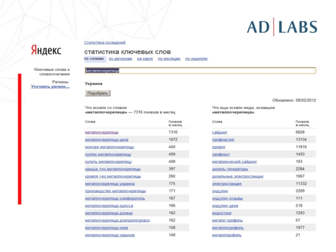Viewport: 336px width, 252px height.
Task: Click the value 13134 for профнастил
Action: (301, 139)
